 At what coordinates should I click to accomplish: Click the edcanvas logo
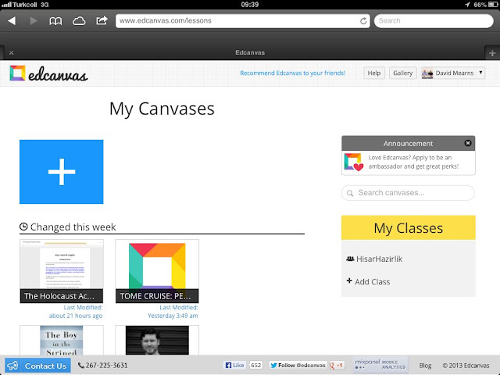click(x=48, y=73)
